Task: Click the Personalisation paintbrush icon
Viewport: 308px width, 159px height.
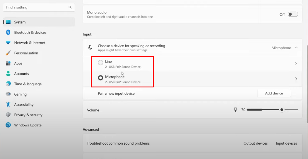Action: click(x=8, y=53)
